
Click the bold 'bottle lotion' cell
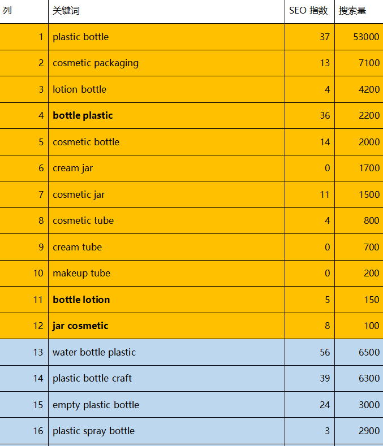(166, 300)
